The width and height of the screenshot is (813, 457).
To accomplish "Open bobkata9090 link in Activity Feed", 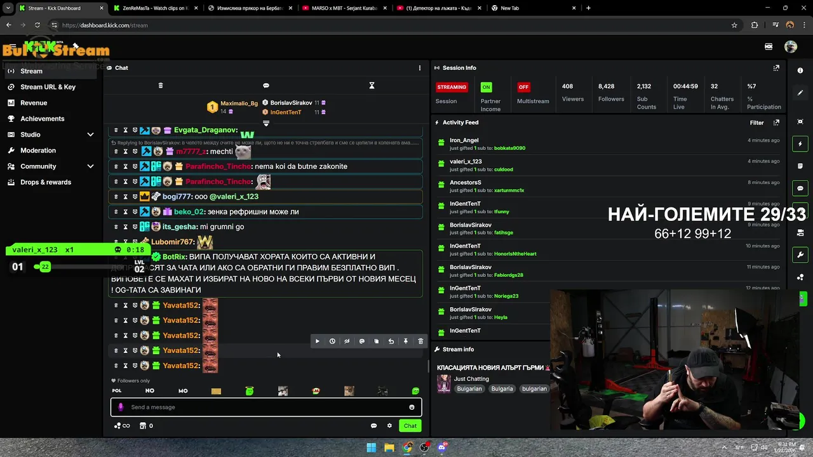I will (509, 149).
